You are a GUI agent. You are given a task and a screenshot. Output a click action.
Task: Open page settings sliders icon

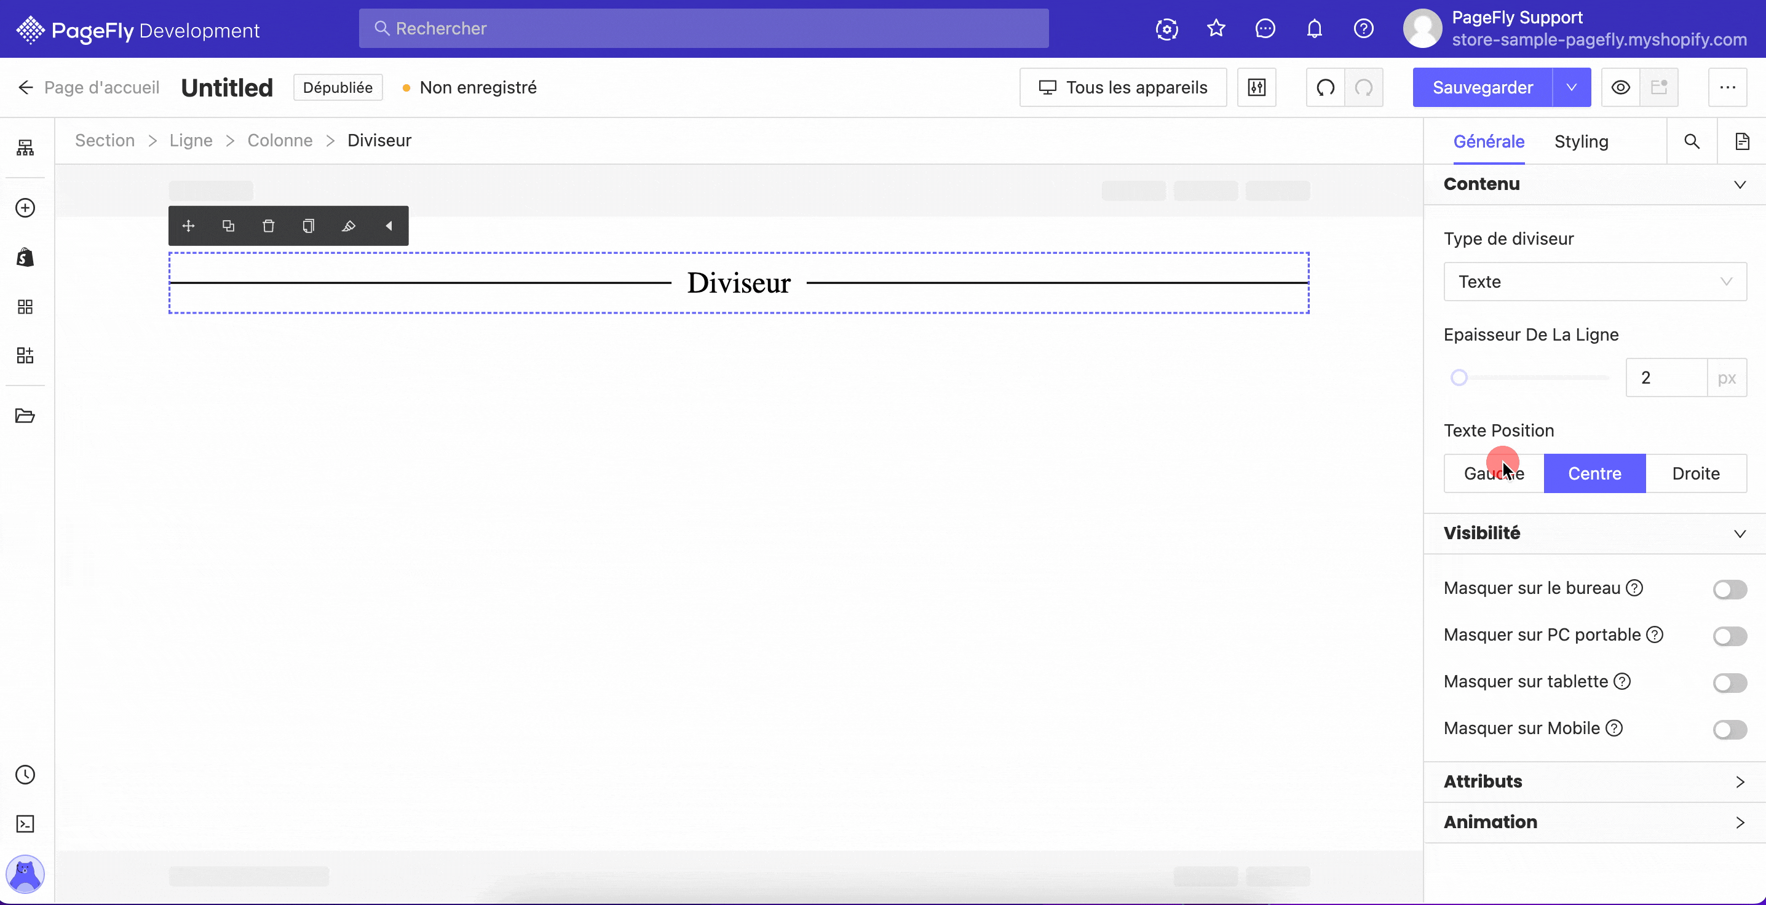[x=1257, y=87]
